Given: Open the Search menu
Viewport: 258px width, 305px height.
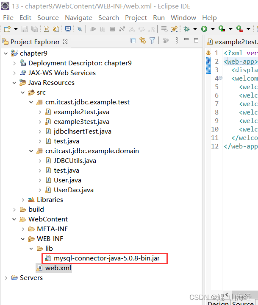Looking at the screenshot, I should pos(108,18).
